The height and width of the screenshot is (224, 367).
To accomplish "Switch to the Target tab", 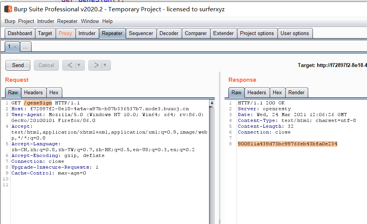I will pos(45,33).
